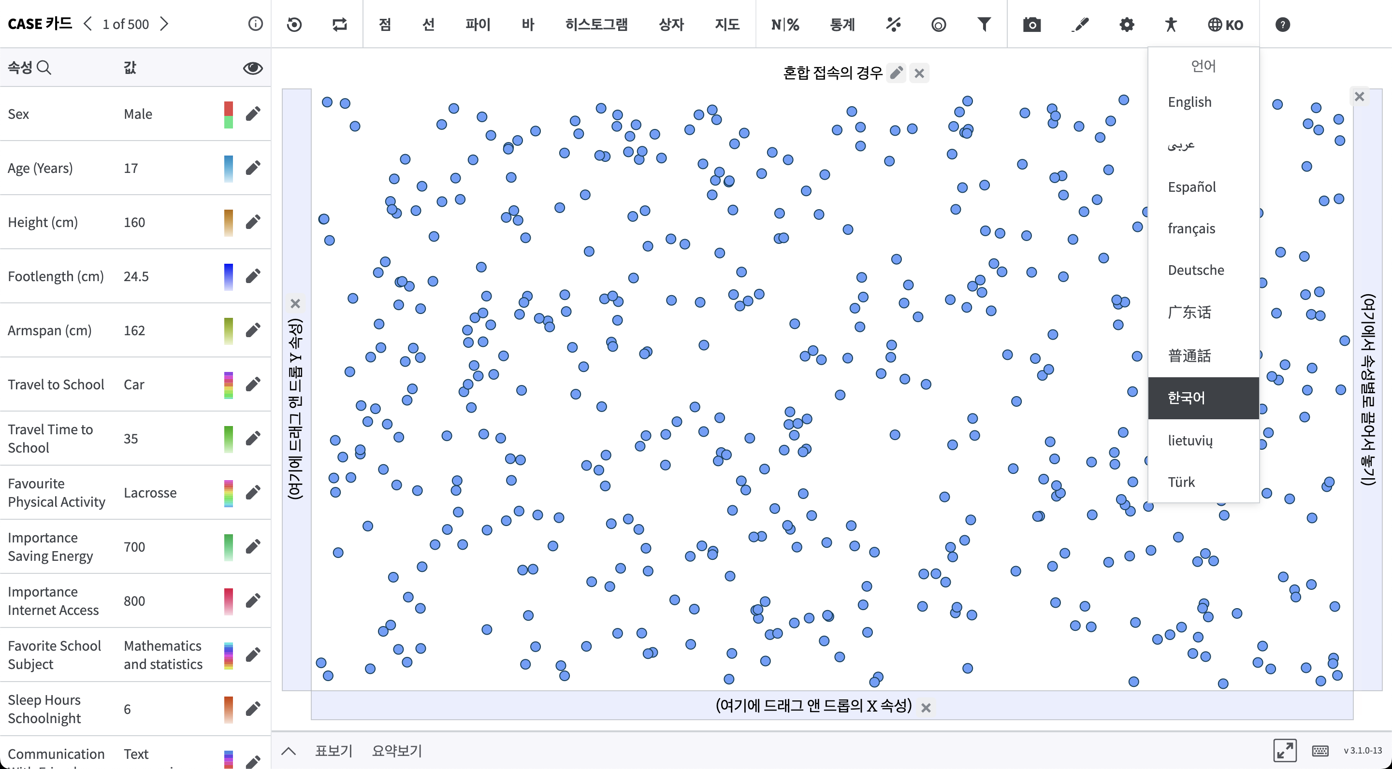This screenshot has height=769, width=1392.
Task: Select Arabic language option
Action: (1203, 144)
